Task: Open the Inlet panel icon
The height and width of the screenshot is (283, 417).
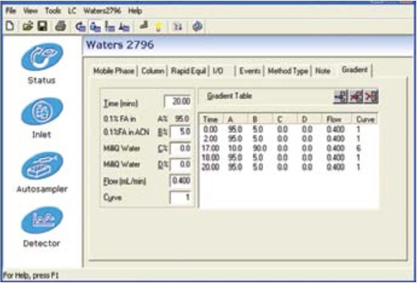Action: tap(42, 111)
